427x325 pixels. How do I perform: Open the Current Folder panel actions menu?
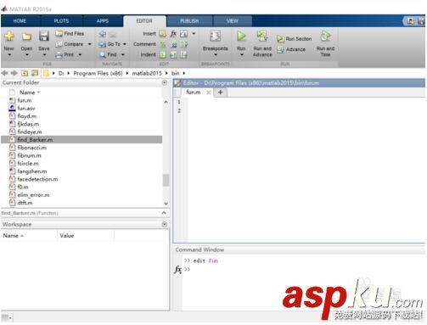pyautogui.click(x=165, y=82)
